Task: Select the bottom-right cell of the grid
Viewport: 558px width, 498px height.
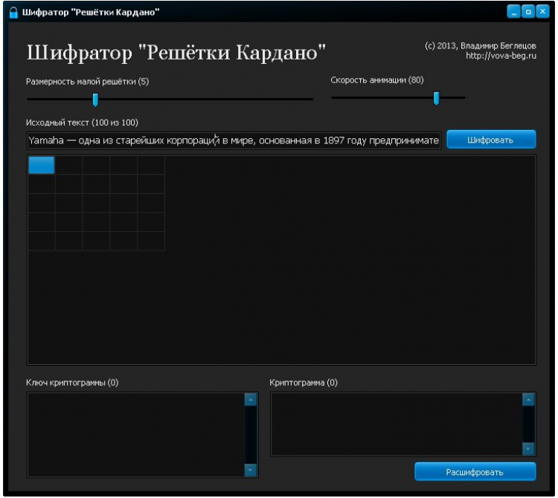Action: pyautogui.click(x=151, y=241)
